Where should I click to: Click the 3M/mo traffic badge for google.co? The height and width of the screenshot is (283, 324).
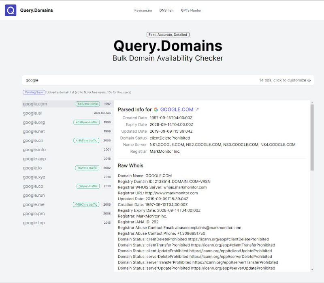[88, 186]
